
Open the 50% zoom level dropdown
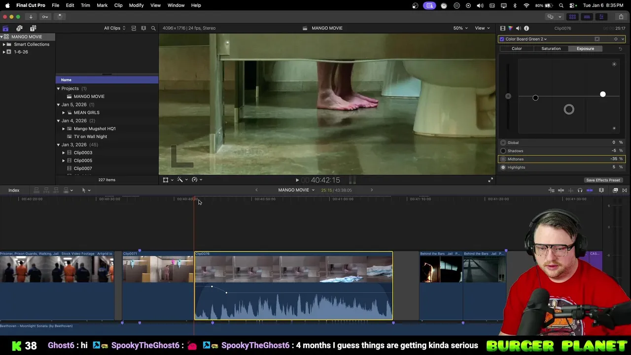pyautogui.click(x=460, y=28)
